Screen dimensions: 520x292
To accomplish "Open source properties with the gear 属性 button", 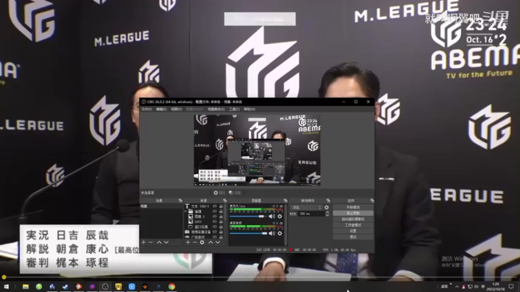I will [219, 193].
